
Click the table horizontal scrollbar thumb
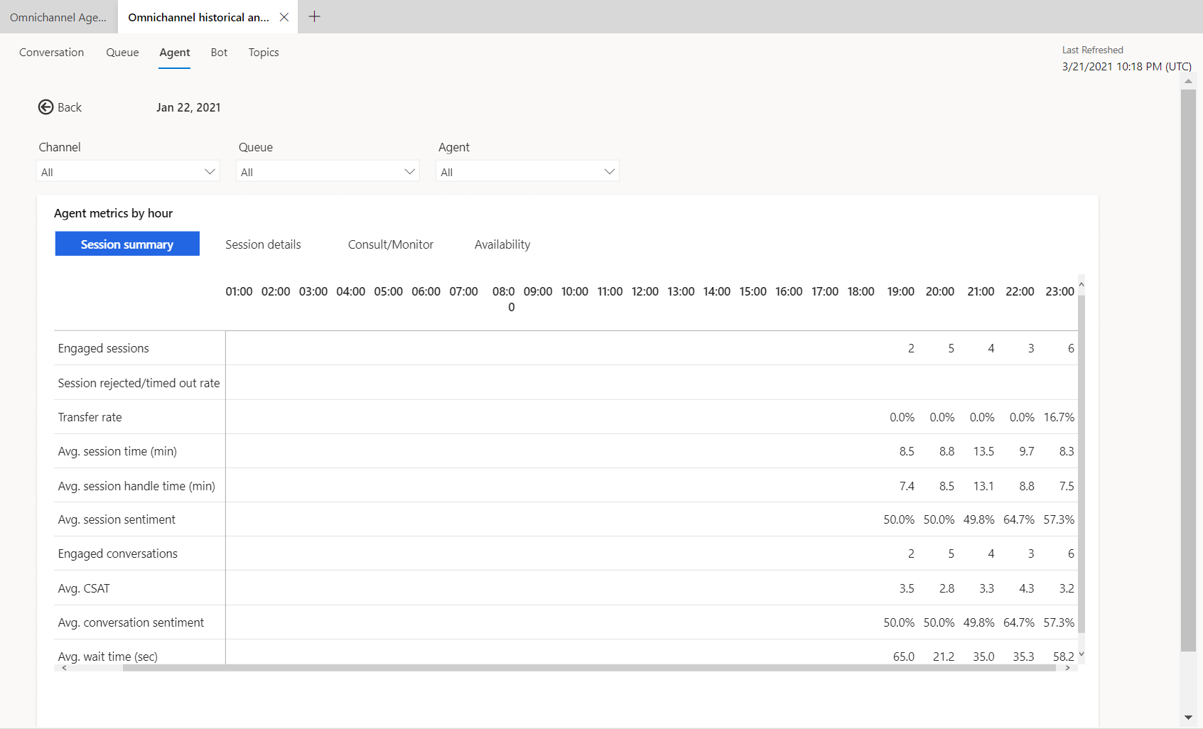[589, 668]
